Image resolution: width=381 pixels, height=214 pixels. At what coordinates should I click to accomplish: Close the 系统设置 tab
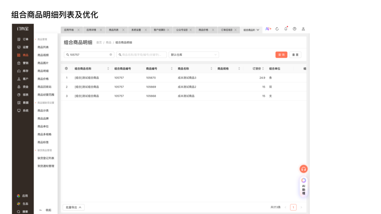[146, 30]
